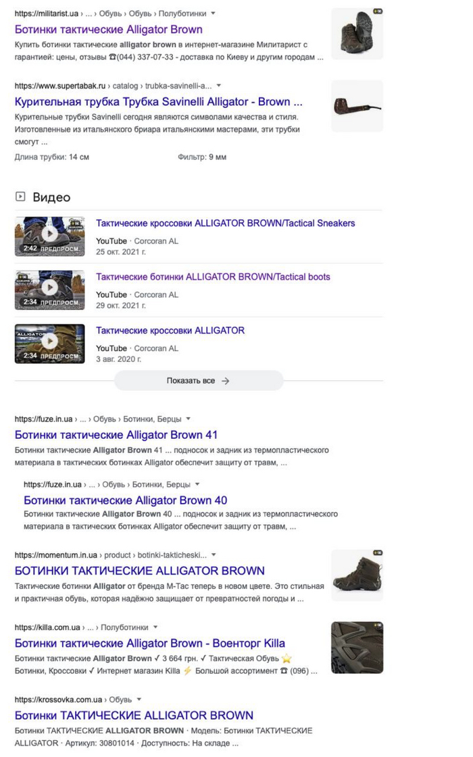Click the https://killa.com.ua URL text

click(x=47, y=627)
